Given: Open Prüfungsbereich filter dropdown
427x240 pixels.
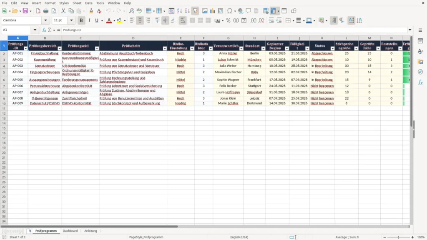Looking at the screenshot, I should (60, 48).
